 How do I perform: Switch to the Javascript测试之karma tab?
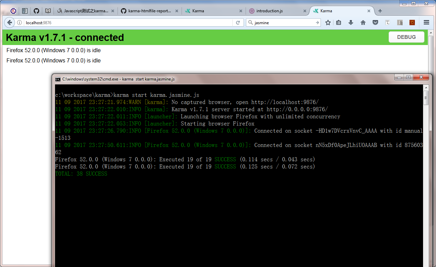86,11
